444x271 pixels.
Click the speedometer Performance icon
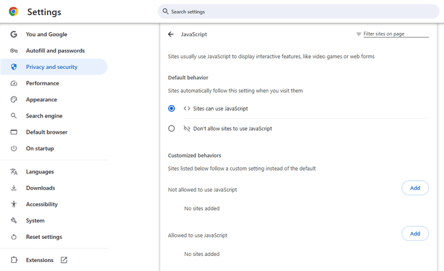click(14, 83)
